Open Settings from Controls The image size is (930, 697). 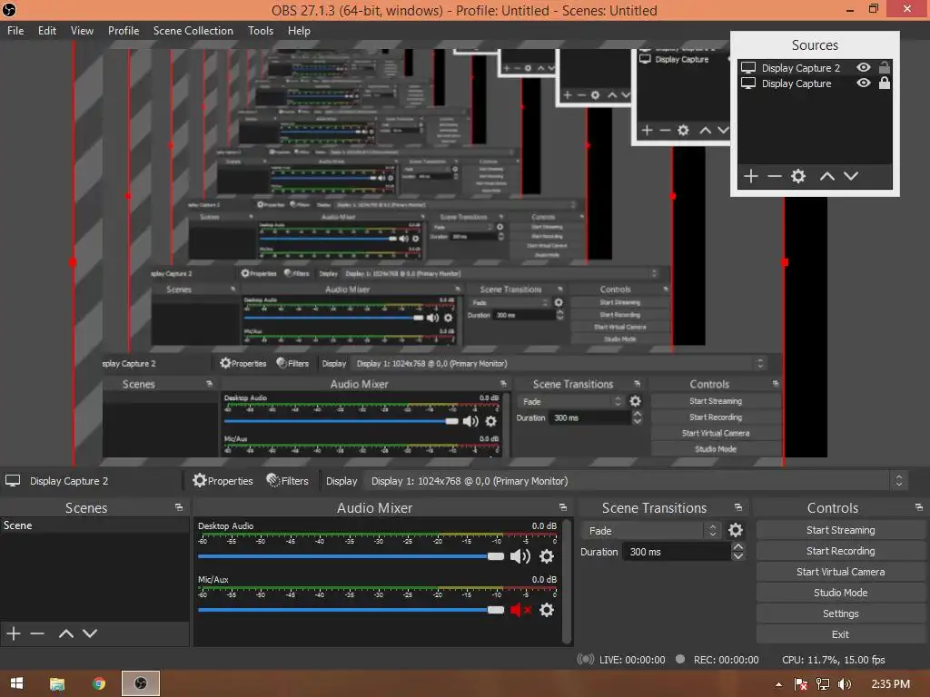pyautogui.click(x=840, y=614)
